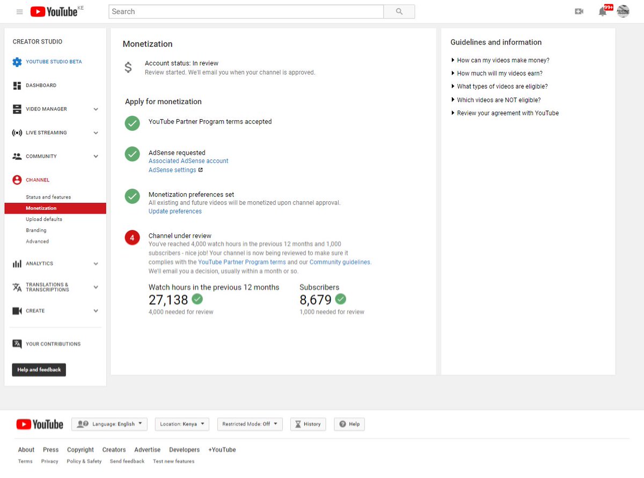Click the Community people icon

17,156
